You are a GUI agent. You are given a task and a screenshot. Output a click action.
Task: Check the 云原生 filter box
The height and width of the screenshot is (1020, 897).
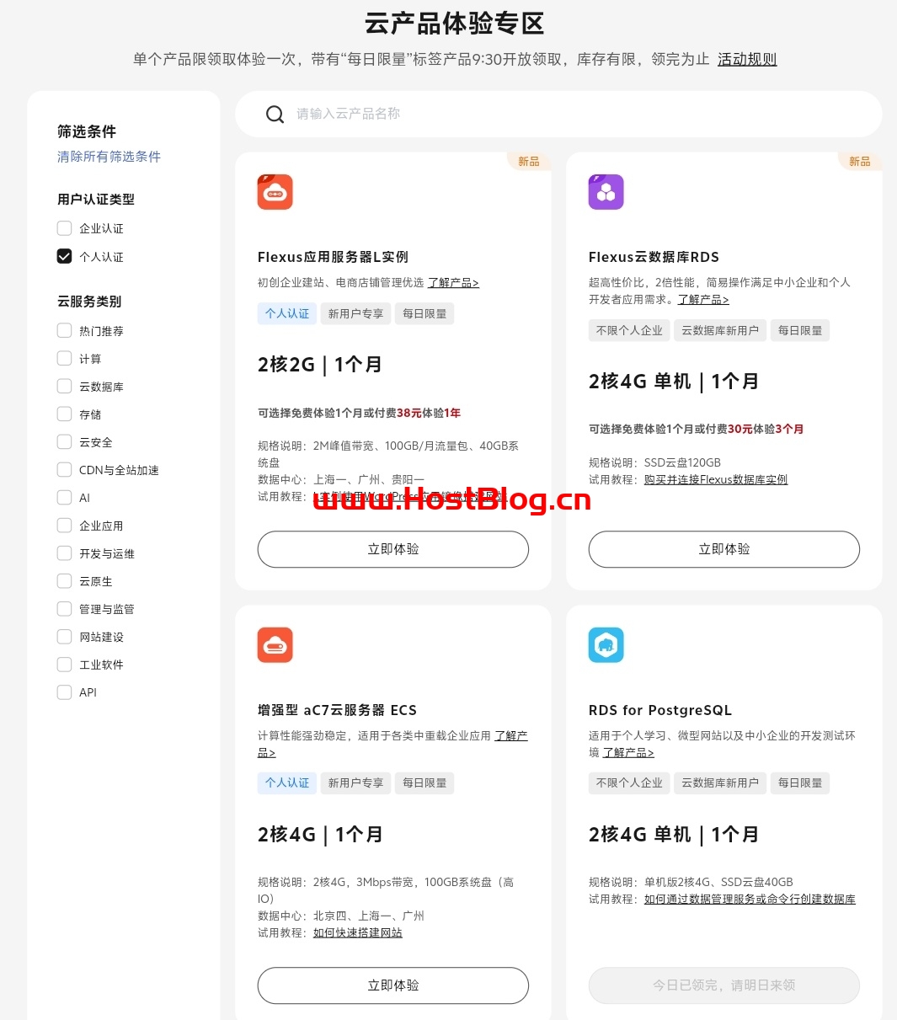(x=64, y=580)
